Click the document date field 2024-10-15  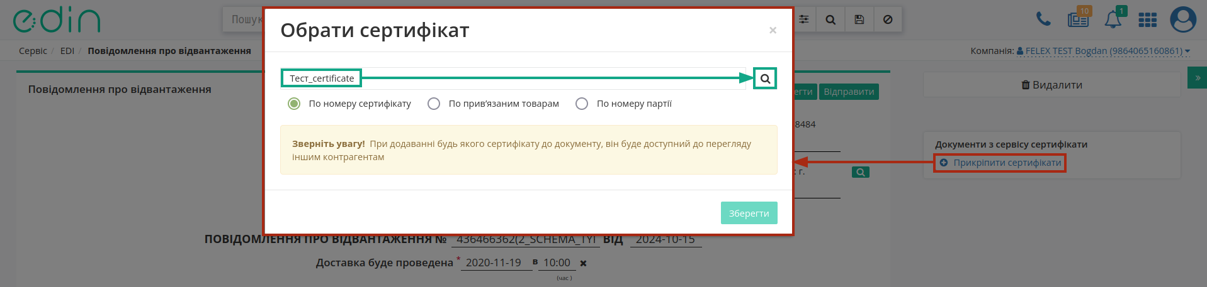click(666, 240)
